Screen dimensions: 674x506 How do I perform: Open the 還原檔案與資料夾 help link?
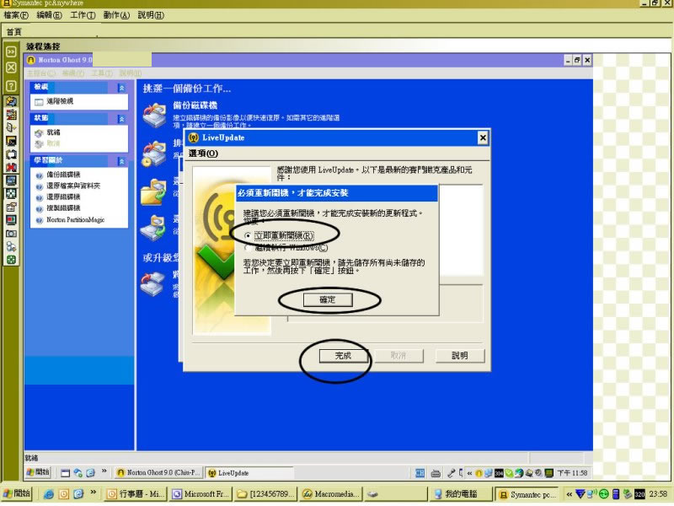[x=73, y=186]
